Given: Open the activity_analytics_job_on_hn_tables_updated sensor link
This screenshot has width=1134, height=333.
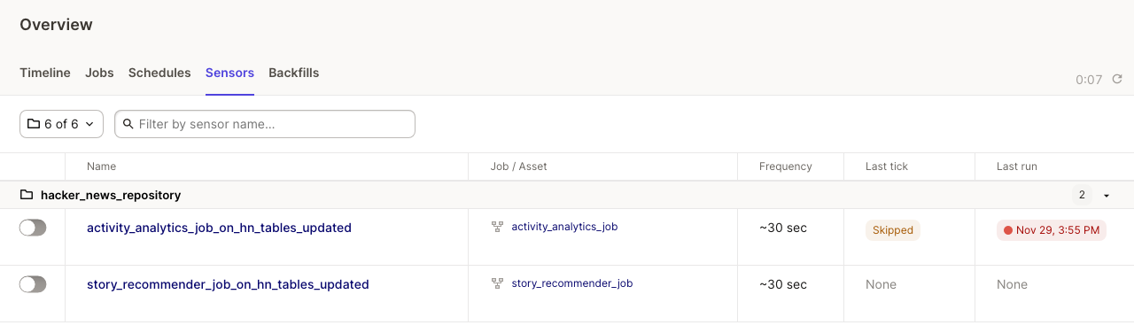Looking at the screenshot, I should pyautogui.click(x=219, y=228).
